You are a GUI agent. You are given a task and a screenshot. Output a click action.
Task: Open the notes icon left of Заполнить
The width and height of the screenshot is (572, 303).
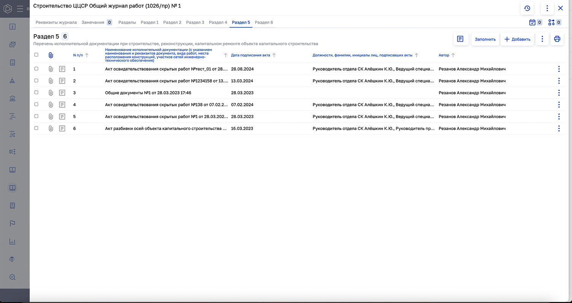[460, 39]
